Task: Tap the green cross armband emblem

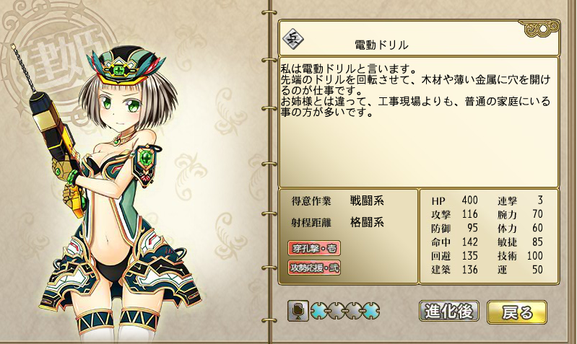Action: (x=145, y=158)
